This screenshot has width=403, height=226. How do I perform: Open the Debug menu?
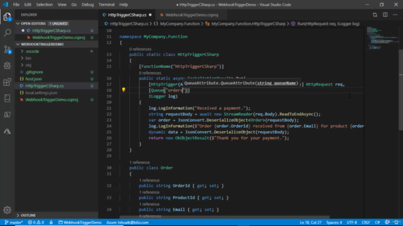(x=88, y=4)
